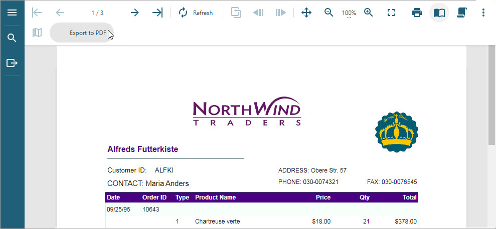The image size is (496, 229).
Task: Click the $378.00 total cell
Action: [x=406, y=221]
